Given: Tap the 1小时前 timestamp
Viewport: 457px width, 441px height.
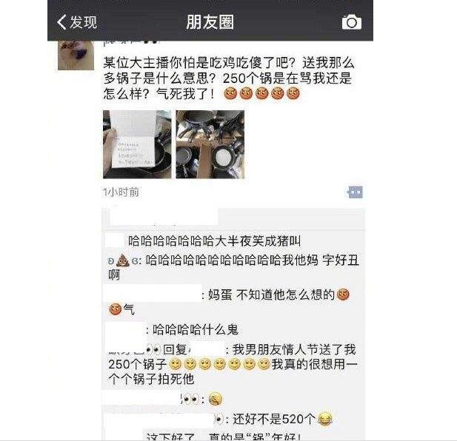Looking at the screenshot, I should pos(121,192).
